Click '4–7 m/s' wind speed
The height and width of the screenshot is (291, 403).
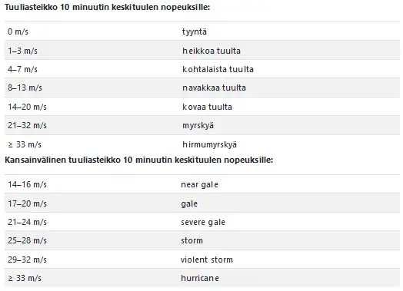click(22, 69)
